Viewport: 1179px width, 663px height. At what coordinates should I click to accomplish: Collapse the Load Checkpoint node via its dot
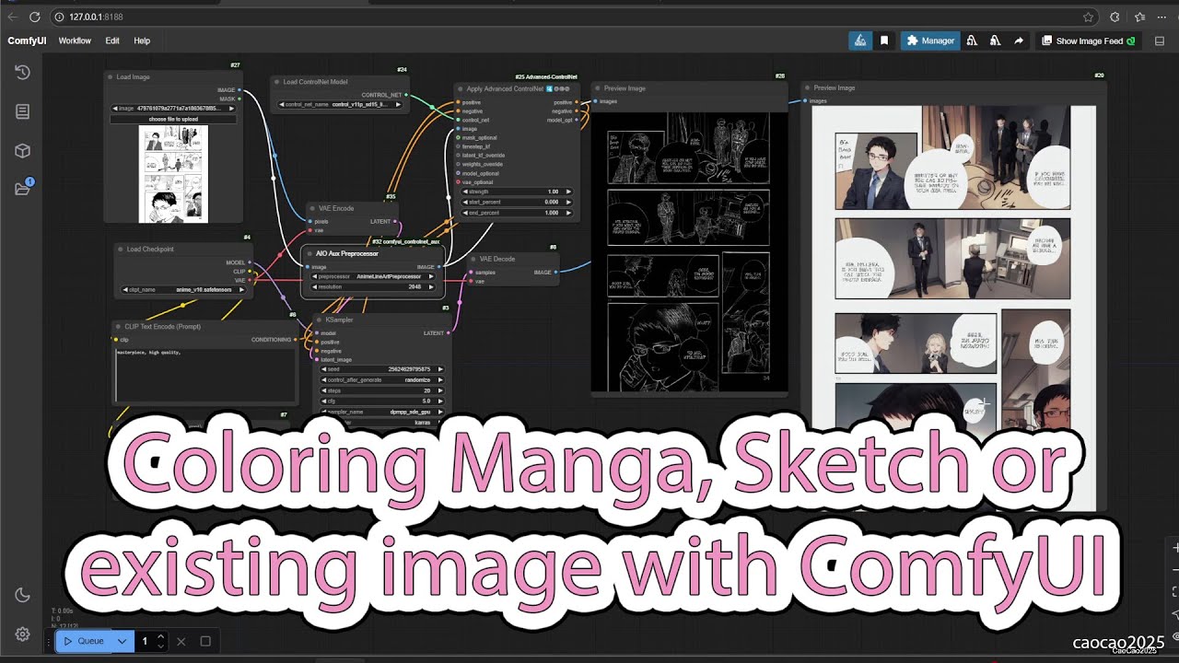(x=121, y=249)
